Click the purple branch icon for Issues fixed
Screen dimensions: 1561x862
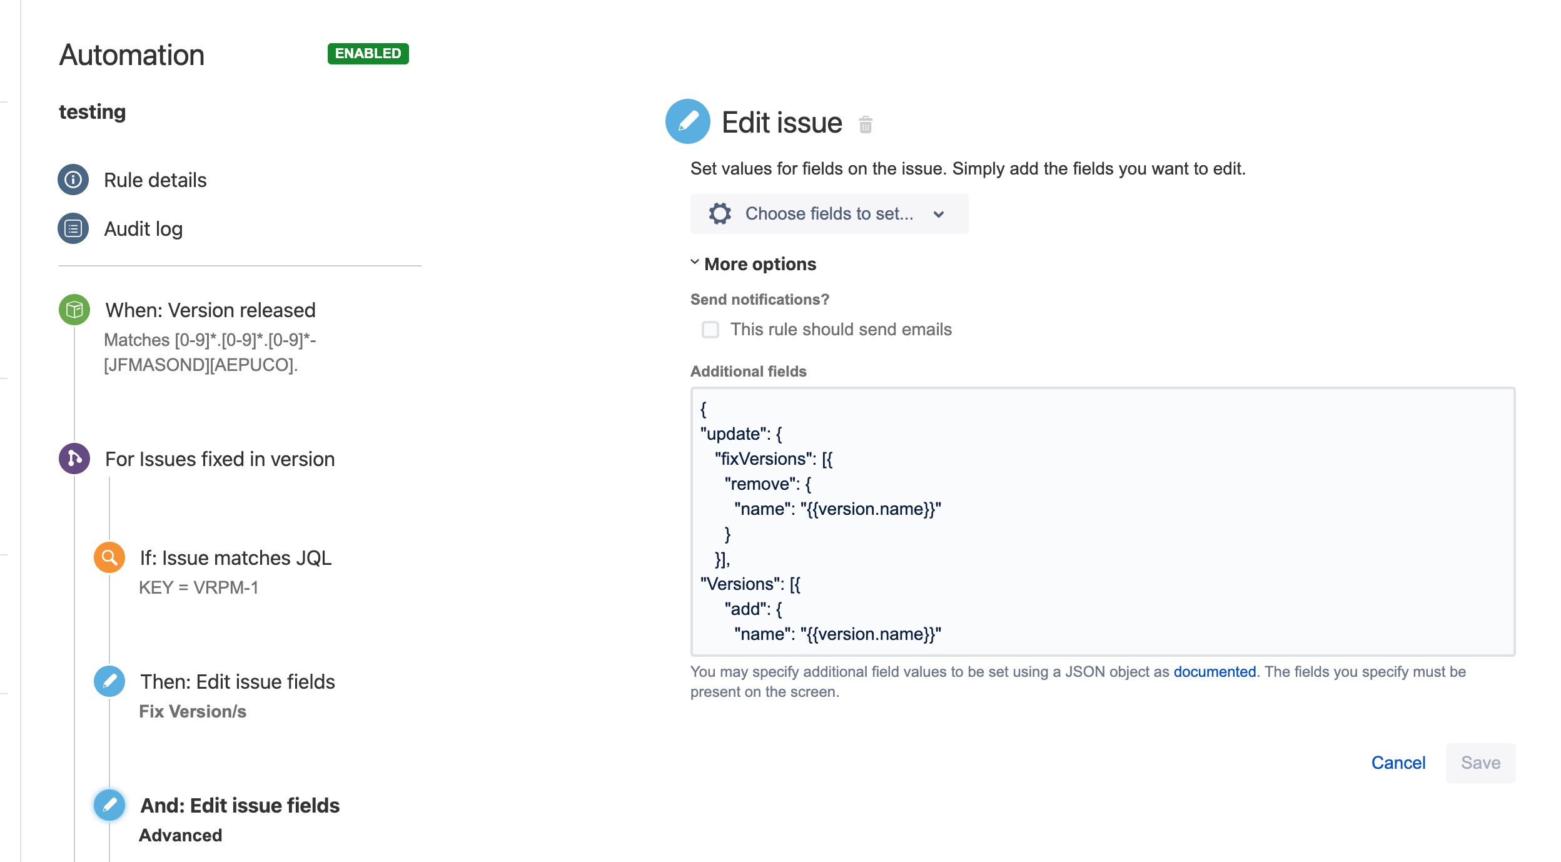coord(74,459)
